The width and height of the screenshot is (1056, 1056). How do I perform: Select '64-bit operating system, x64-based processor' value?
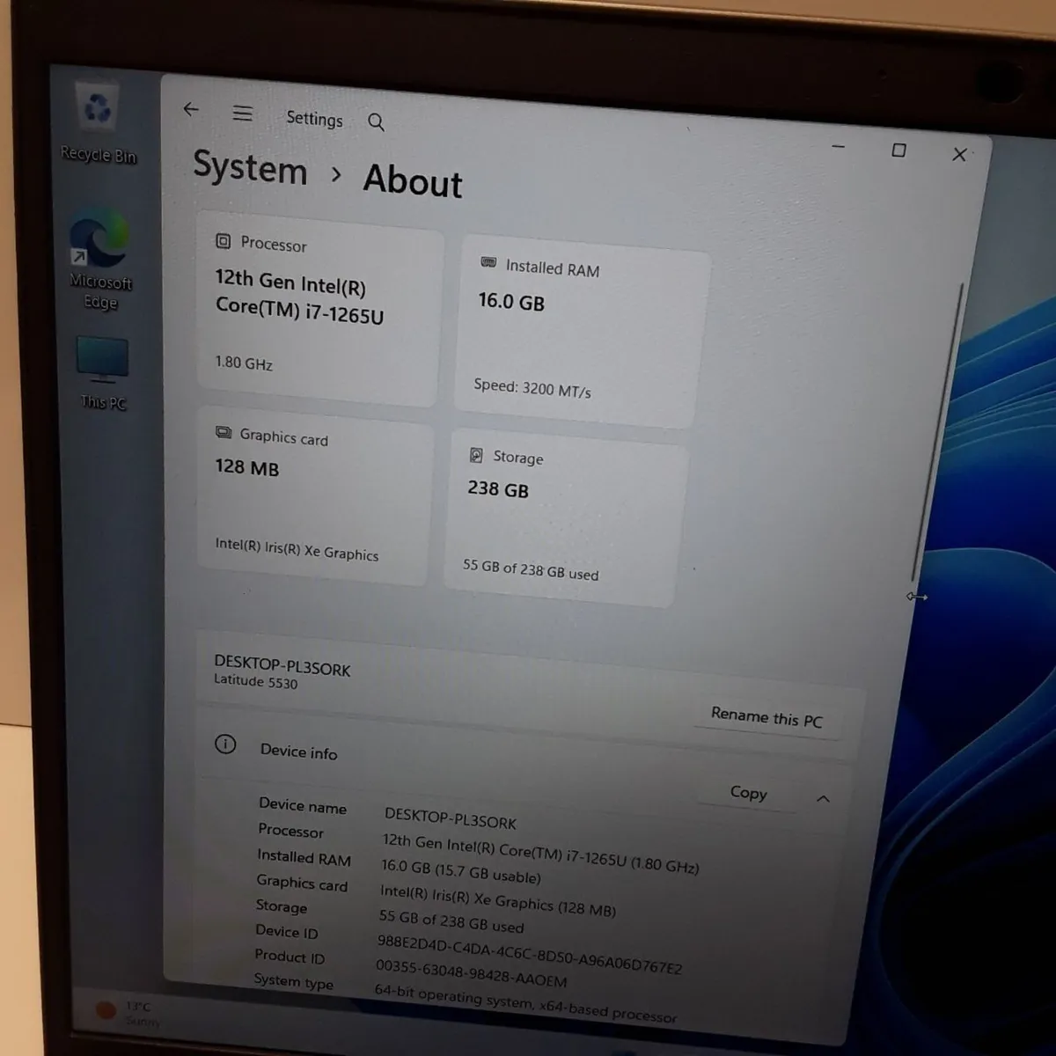525,1003
